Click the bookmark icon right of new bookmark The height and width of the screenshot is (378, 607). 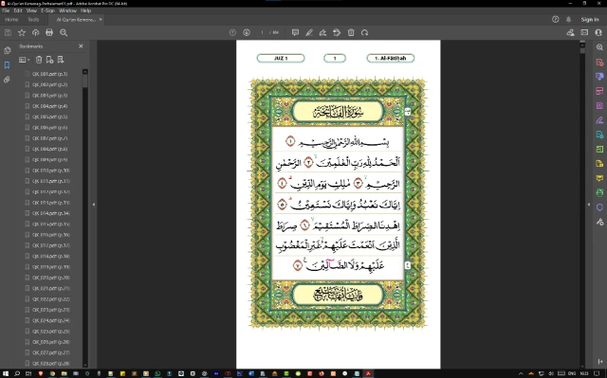point(61,60)
